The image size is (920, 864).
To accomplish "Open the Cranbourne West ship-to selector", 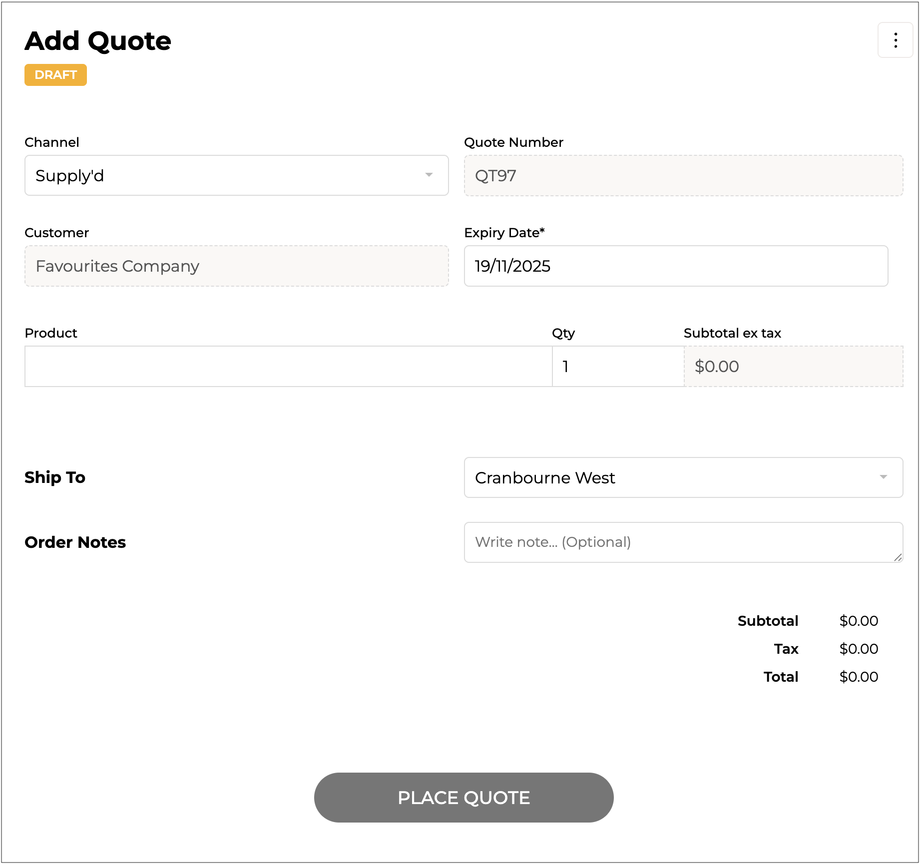I will pos(682,477).
